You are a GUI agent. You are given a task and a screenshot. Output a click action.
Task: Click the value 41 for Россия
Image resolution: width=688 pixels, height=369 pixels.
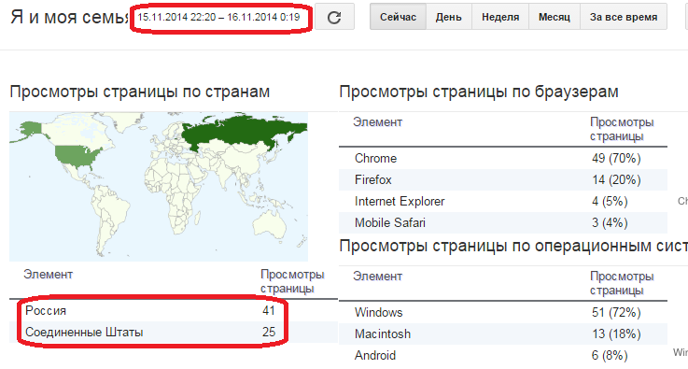click(269, 310)
